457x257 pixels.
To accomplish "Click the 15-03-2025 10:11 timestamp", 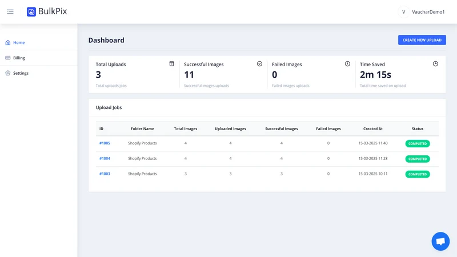I will coord(373,174).
